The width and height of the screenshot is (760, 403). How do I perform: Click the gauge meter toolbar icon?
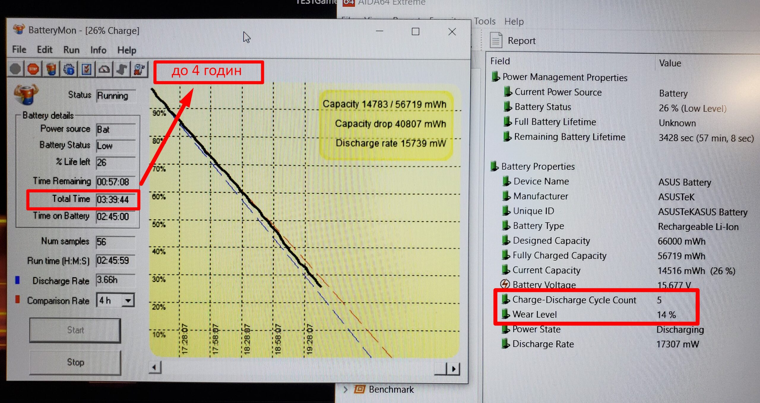[x=104, y=69]
